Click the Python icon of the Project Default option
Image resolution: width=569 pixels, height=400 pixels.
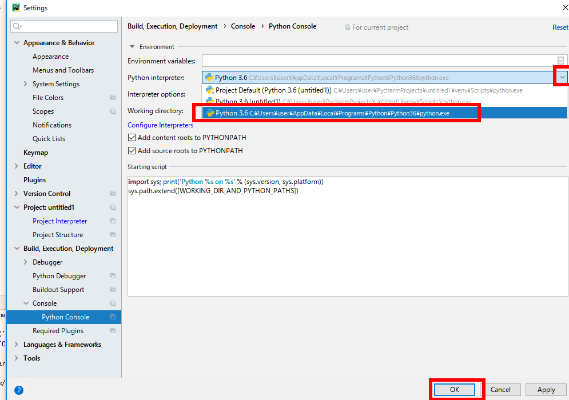click(x=210, y=90)
